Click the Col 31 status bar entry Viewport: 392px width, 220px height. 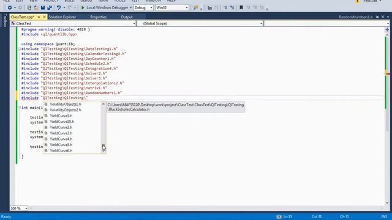(x=316, y=217)
